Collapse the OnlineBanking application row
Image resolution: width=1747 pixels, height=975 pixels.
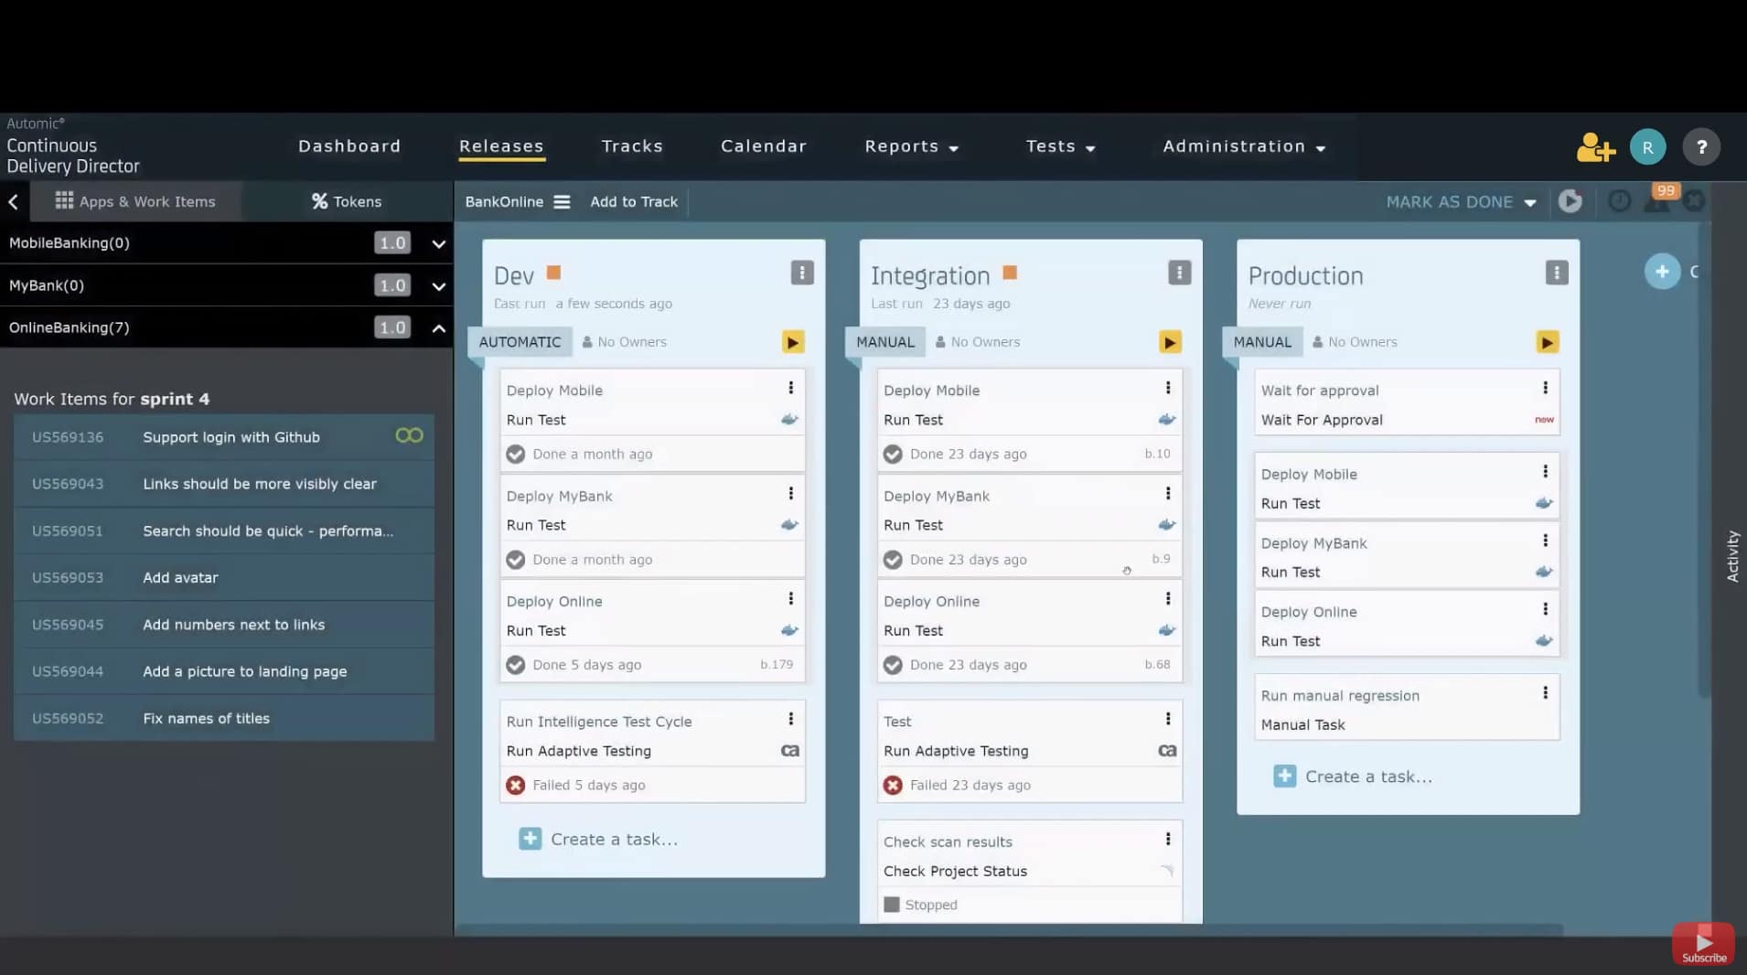[438, 328]
